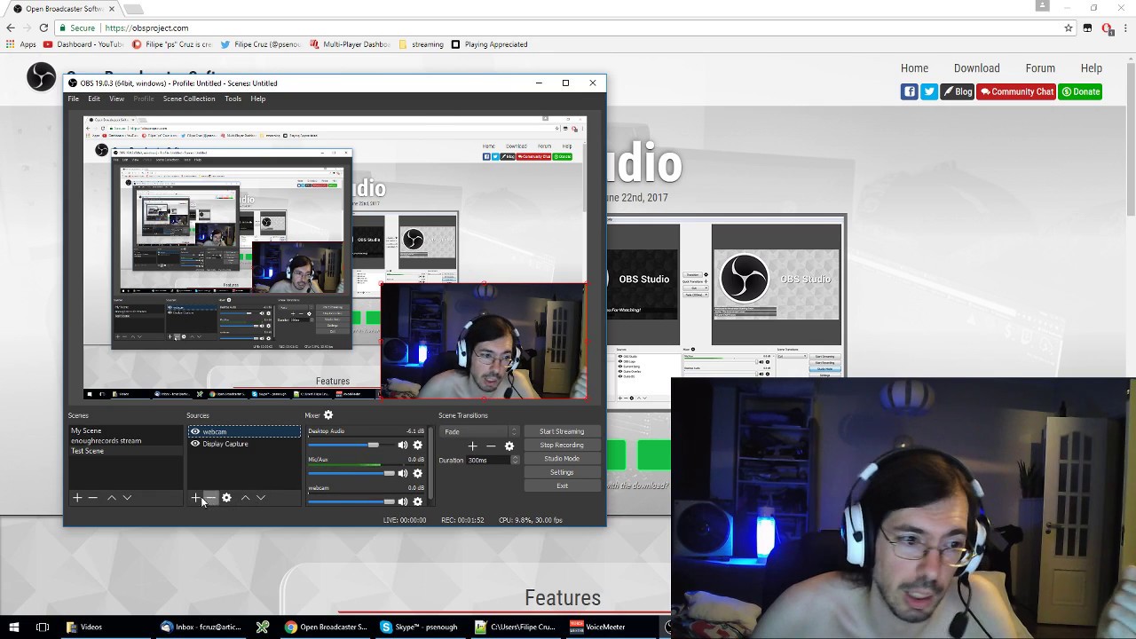The image size is (1136, 639).
Task: Click the add source plus icon
Action: pos(195,498)
